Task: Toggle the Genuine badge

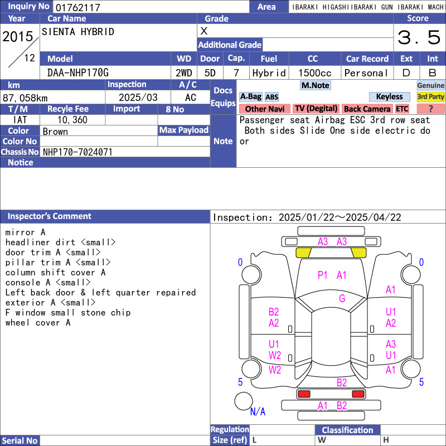Action: [x=430, y=85]
